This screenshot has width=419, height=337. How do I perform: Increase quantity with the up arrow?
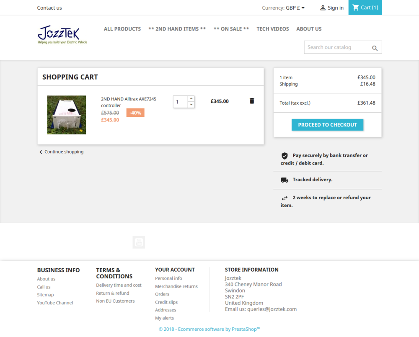pyautogui.click(x=191, y=98)
